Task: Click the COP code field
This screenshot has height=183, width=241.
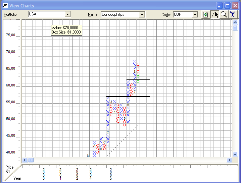Action: (x=182, y=14)
